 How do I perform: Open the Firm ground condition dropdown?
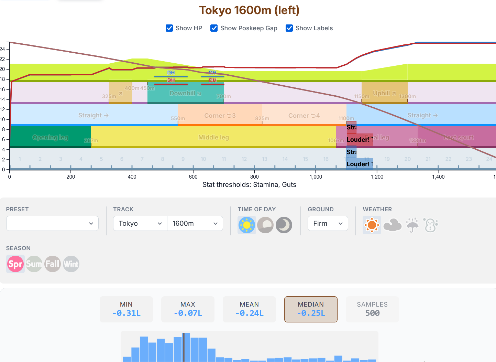click(x=328, y=223)
